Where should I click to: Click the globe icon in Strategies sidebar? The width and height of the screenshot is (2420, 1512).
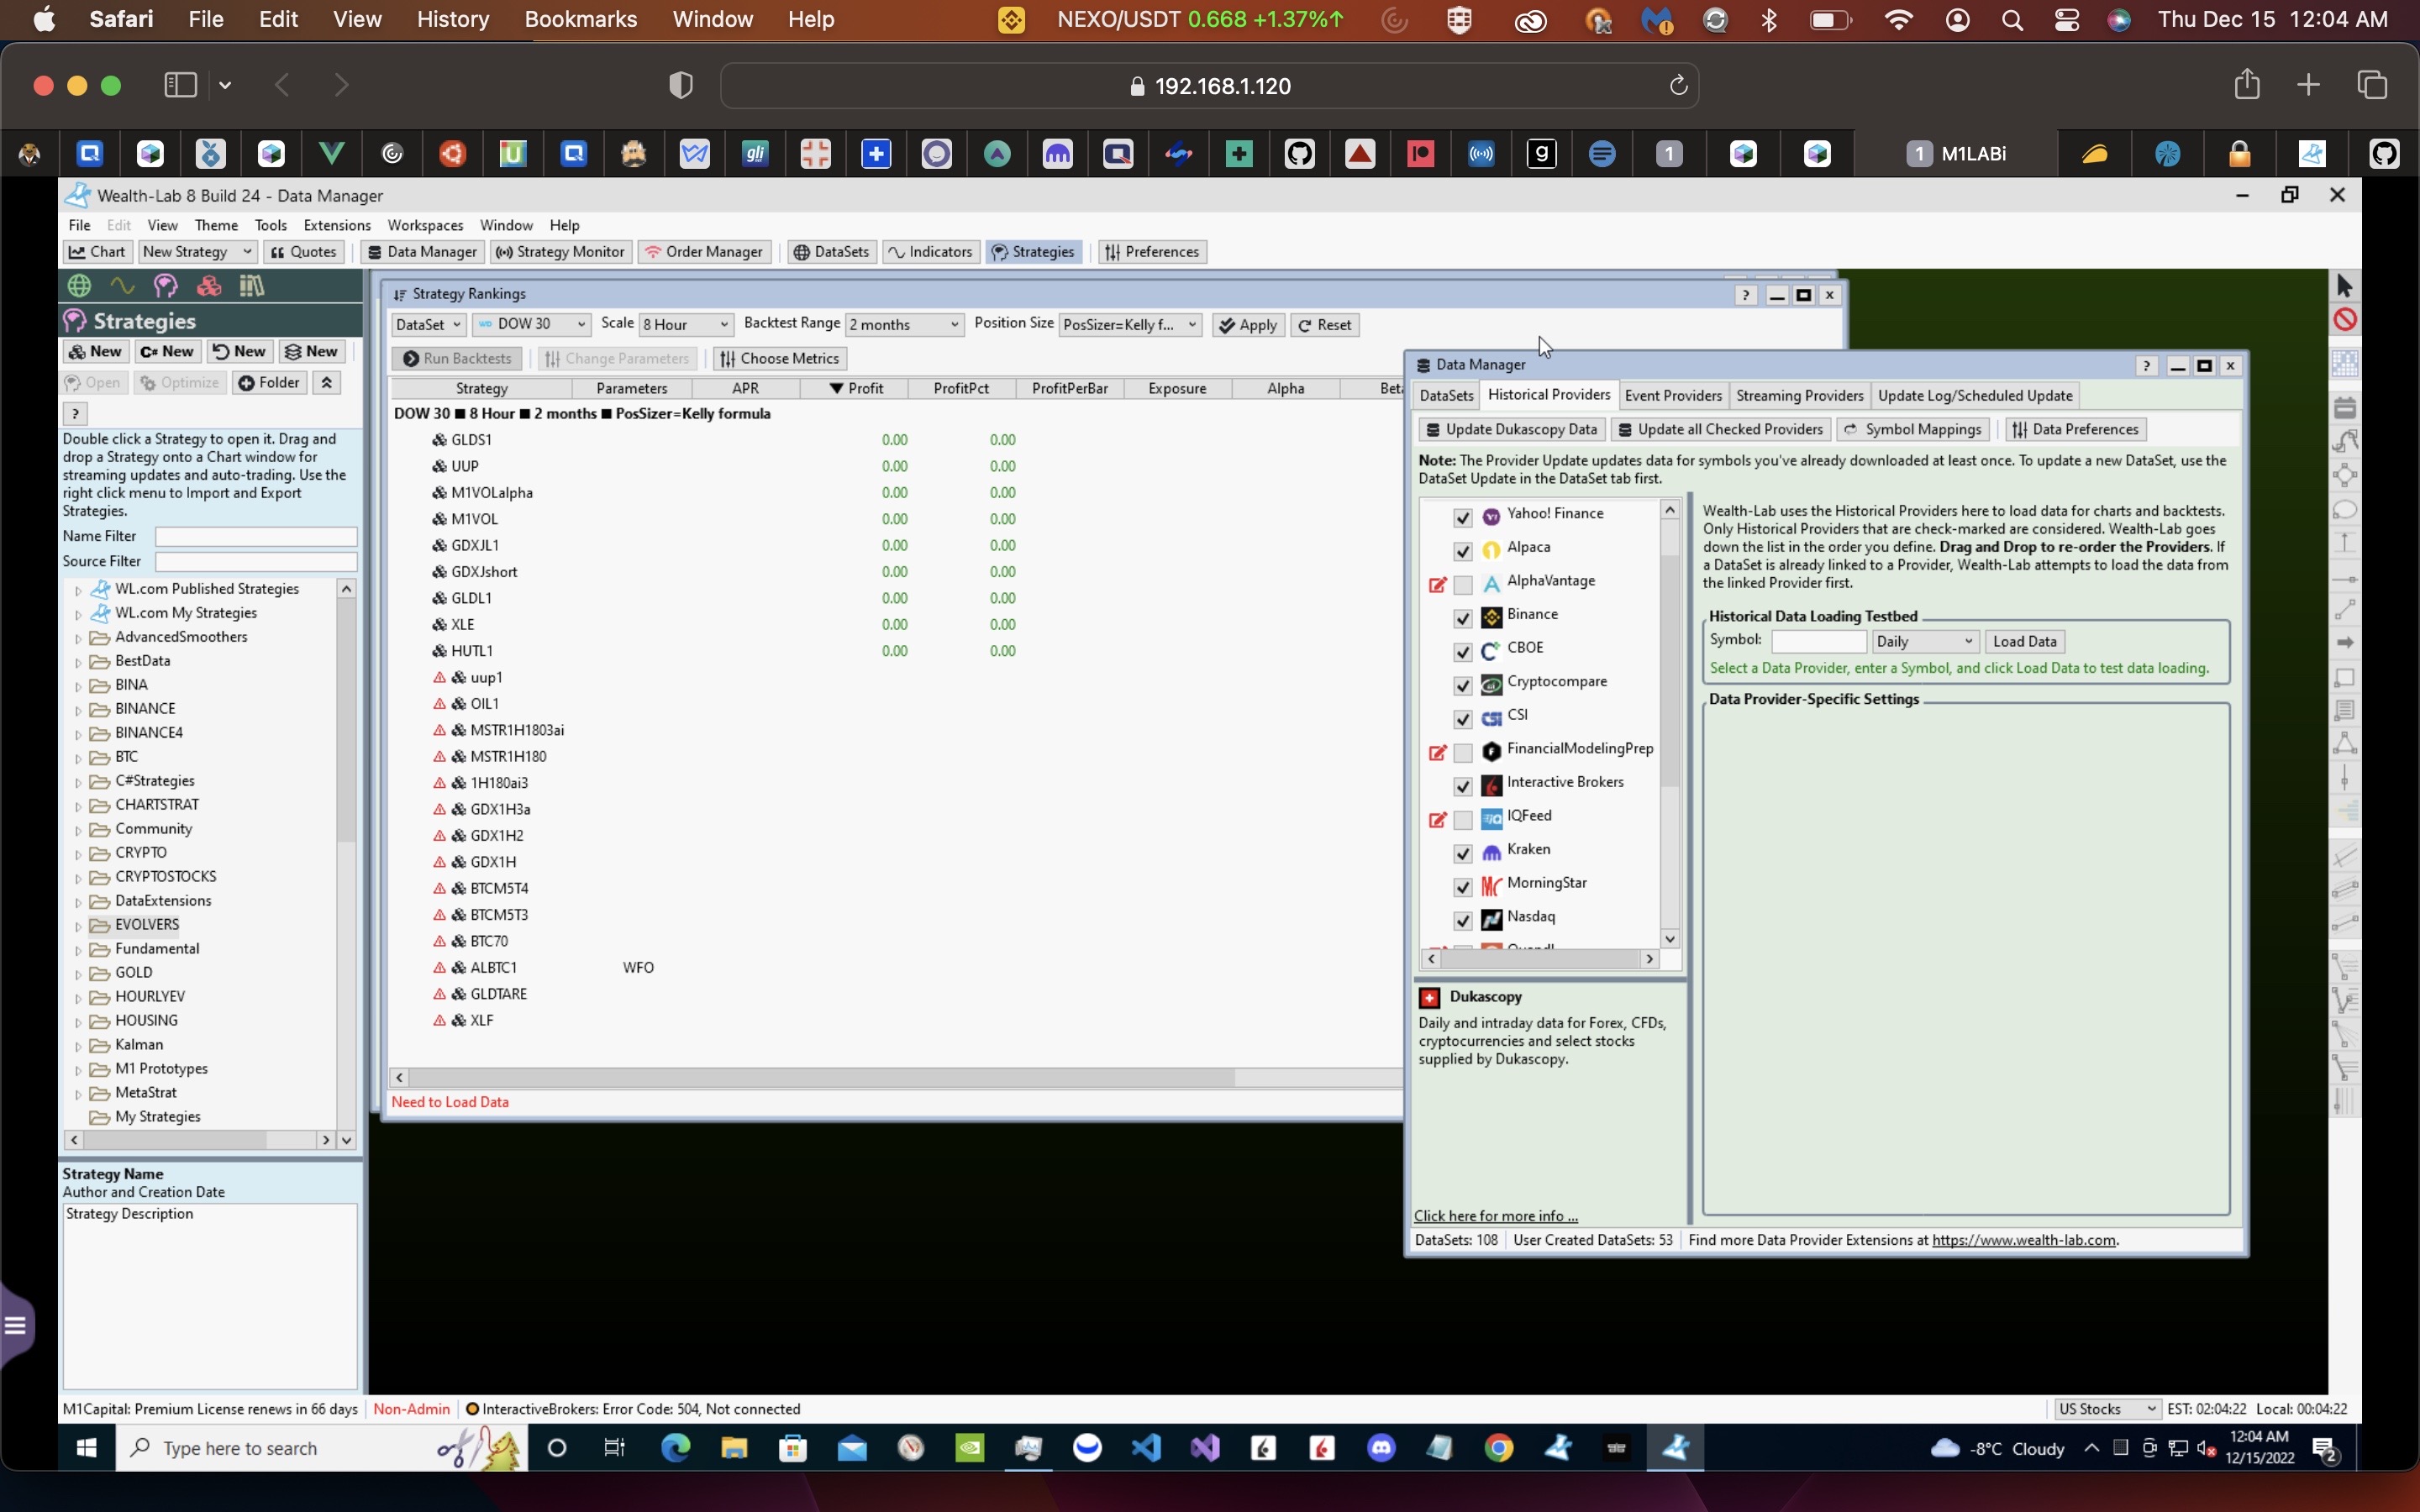[x=79, y=286]
